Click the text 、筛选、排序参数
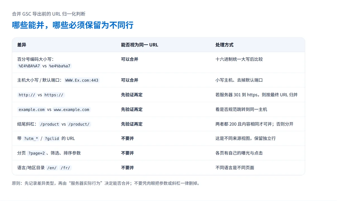Screen dimensions: 337x201 (63, 153)
